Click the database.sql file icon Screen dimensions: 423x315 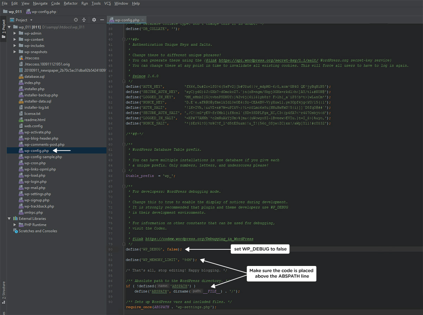click(21, 77)
